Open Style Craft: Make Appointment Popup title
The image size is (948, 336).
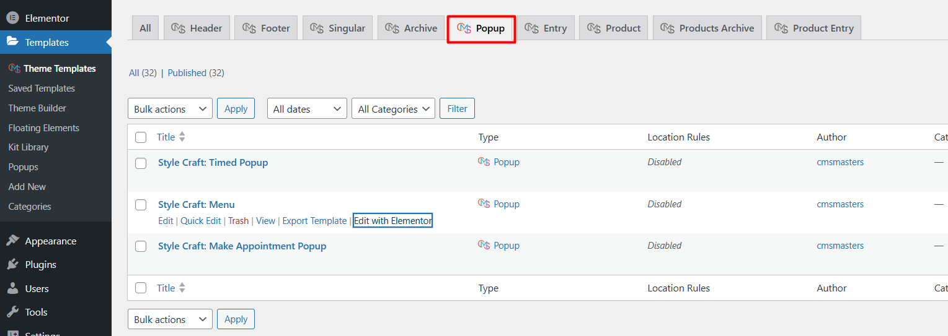click(x=242, y=246)
